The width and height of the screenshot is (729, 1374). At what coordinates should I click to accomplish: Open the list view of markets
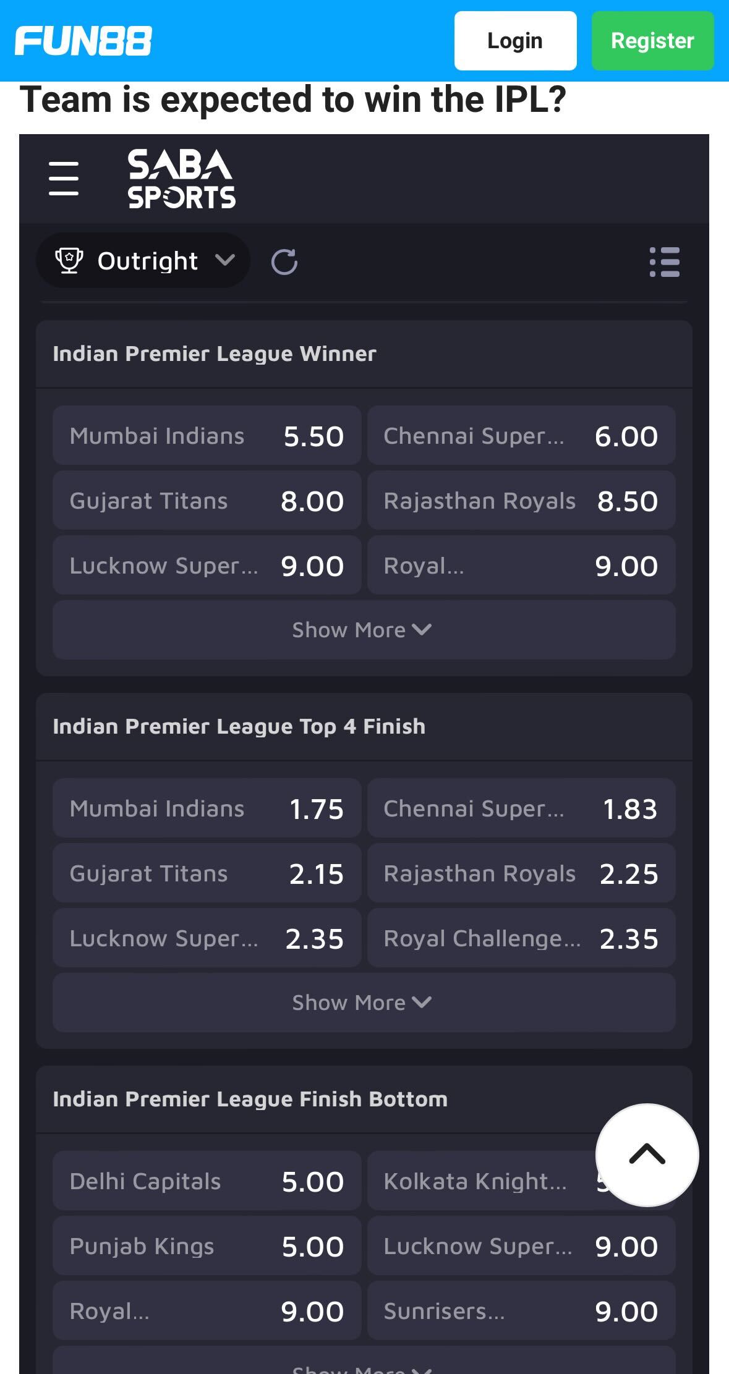coord(665,262)
